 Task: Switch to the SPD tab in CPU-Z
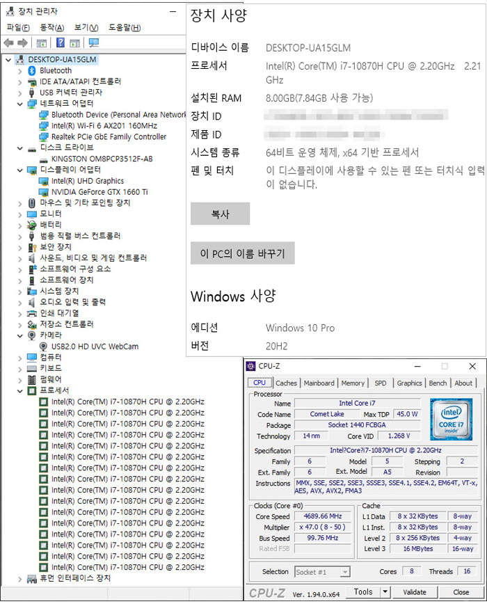(381, 383)
